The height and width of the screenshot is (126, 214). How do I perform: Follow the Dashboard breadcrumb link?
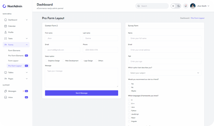click(185, 18)
